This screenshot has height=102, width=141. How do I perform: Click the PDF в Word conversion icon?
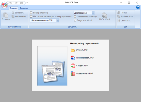(104, 15)
